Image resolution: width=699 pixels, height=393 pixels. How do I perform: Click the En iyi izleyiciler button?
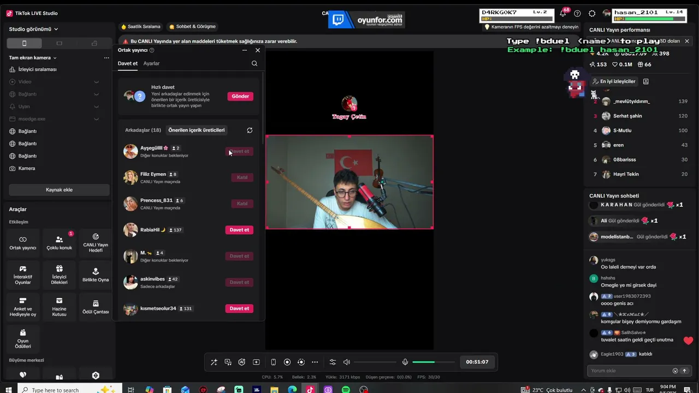[x=614, y=81]
